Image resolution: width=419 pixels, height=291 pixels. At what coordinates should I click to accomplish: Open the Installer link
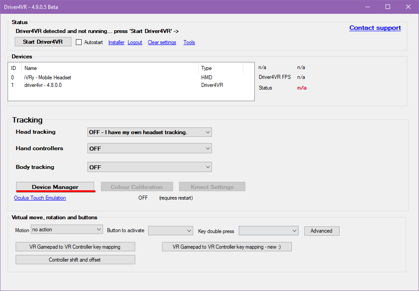(116, 42)
